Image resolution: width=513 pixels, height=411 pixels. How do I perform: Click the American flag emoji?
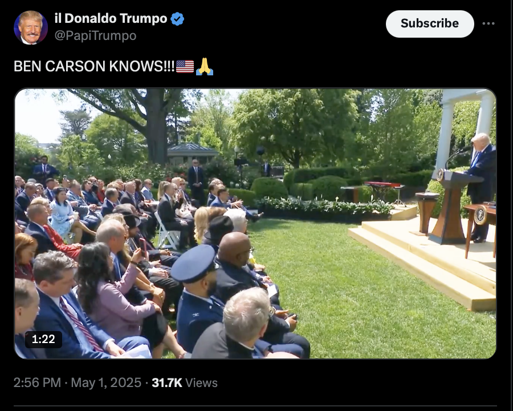pos(185,67)
